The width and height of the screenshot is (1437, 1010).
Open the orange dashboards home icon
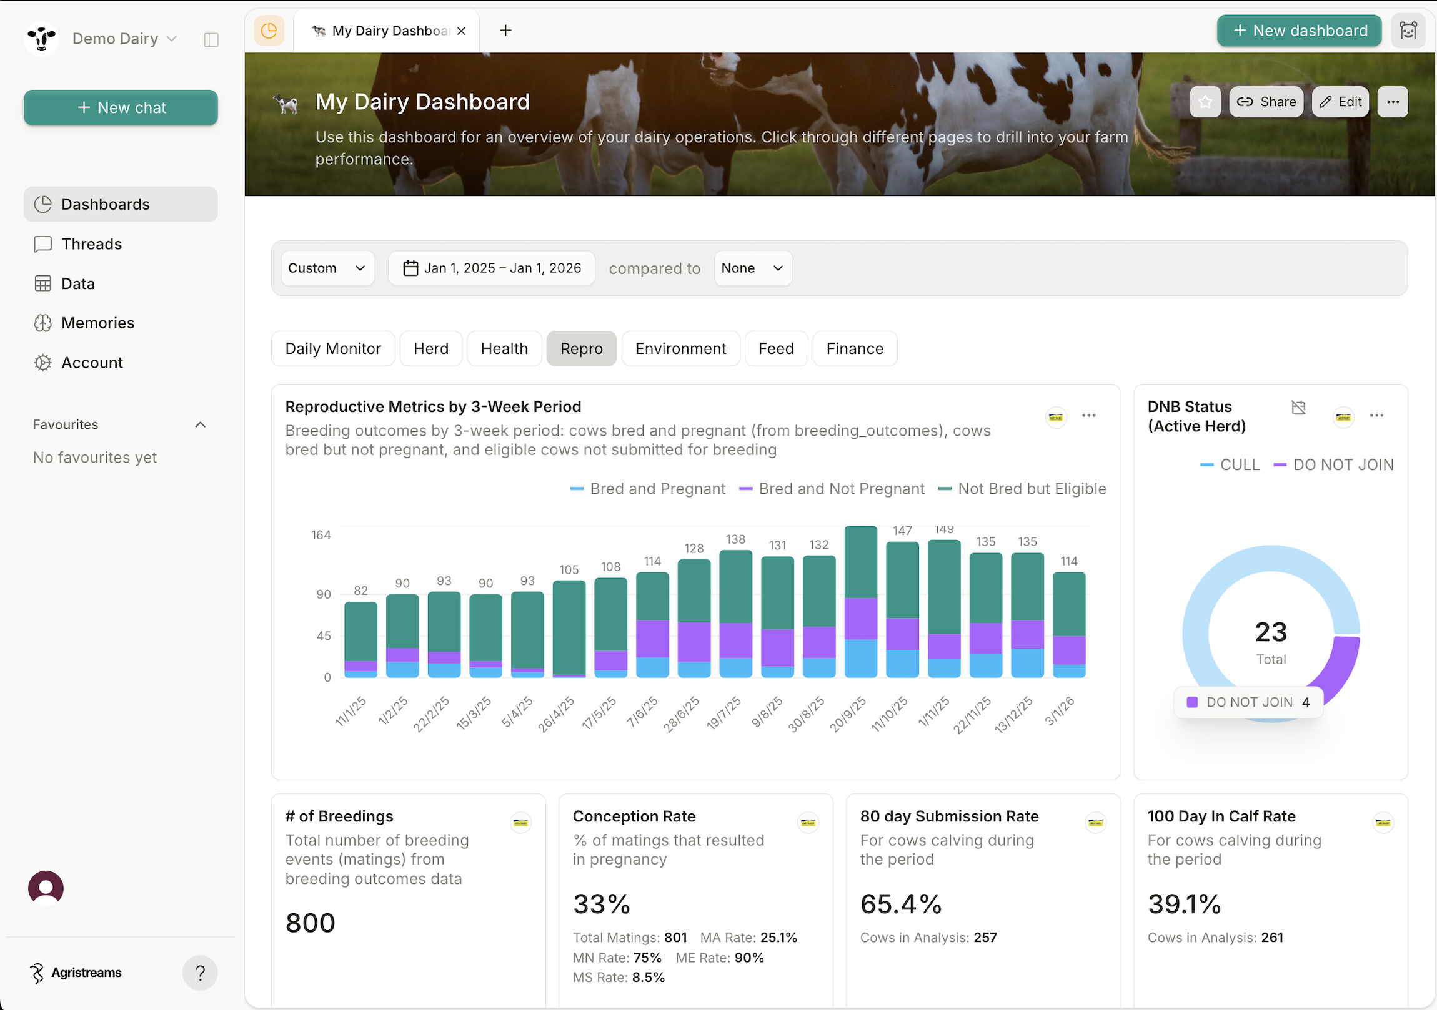(269, 31)
